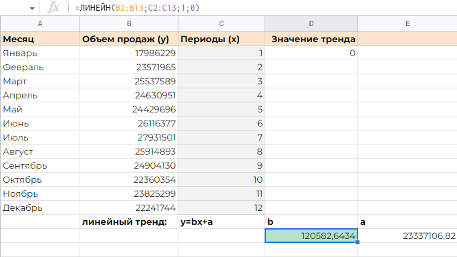
Task: Click the fx function icon
Action: (53, 7)
